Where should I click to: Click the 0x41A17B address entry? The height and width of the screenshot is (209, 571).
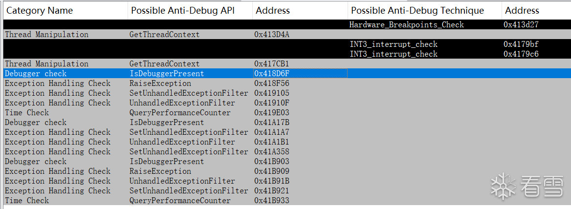click(x=272, y=123)
